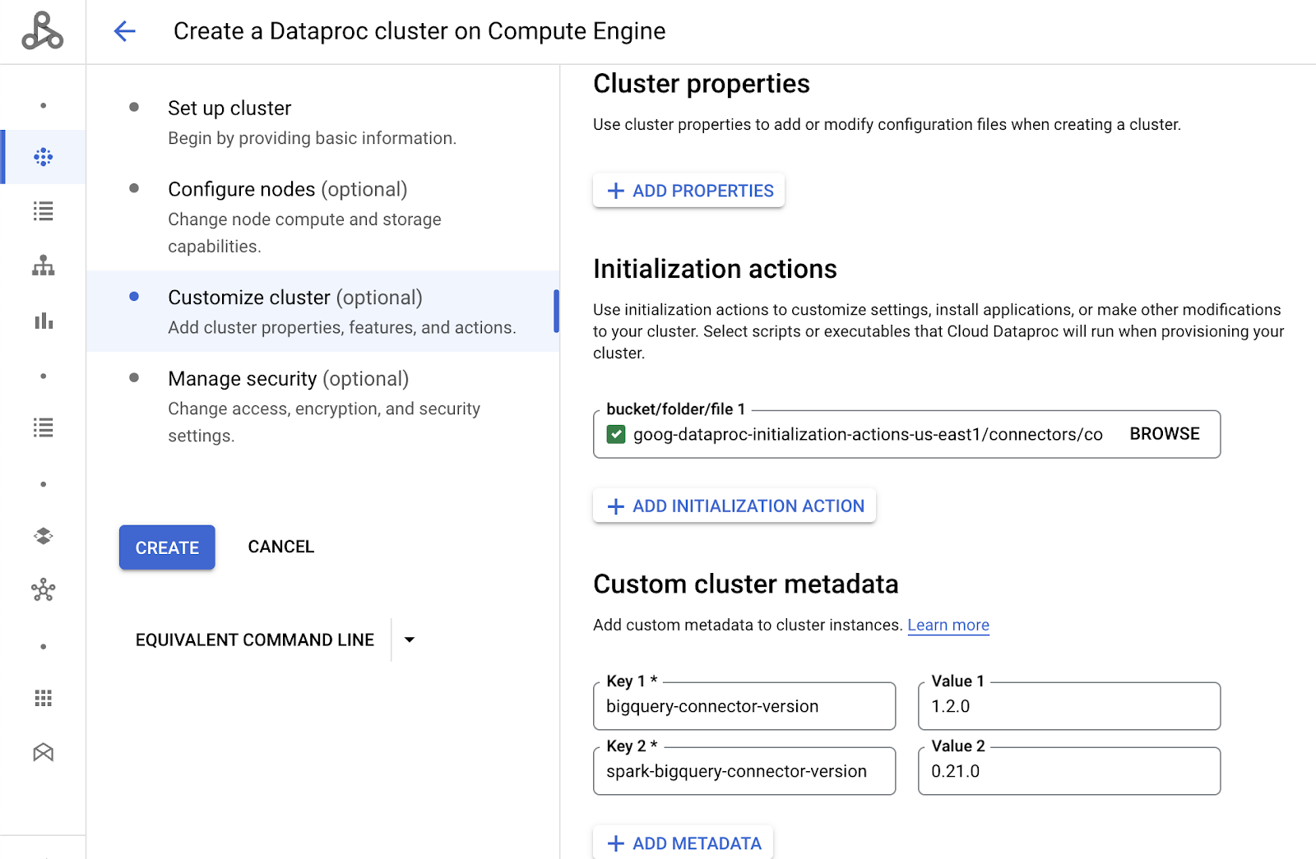Select the hierarchy workflows sidebar icon

(44, 266)
